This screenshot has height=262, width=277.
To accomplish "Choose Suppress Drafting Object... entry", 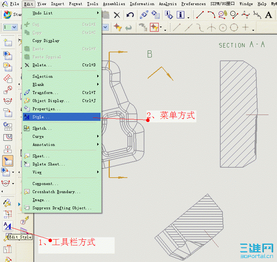I will tap(62, 208).
